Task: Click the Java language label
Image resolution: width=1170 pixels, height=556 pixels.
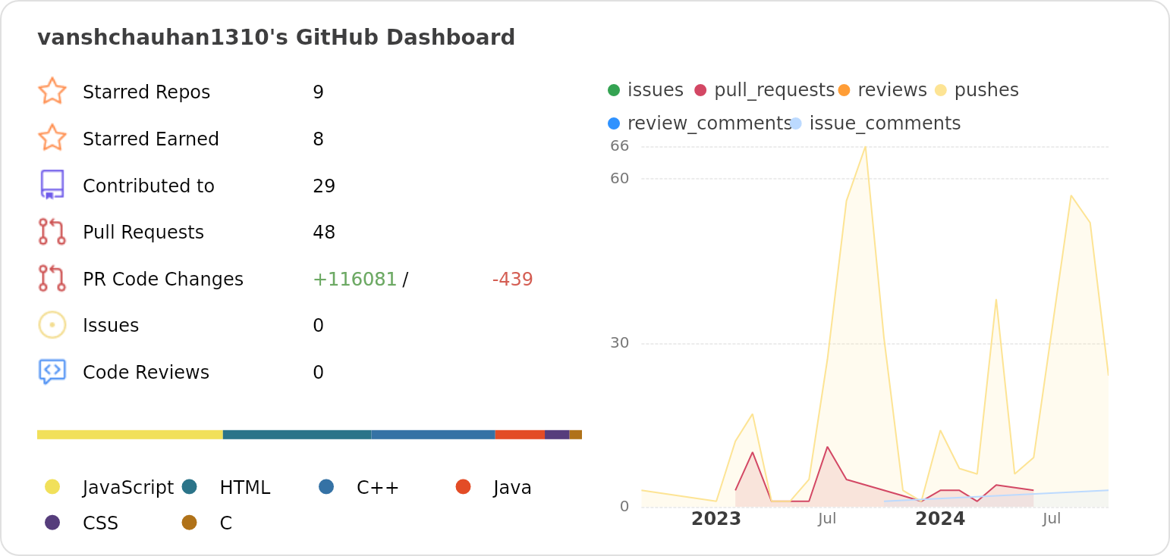Action: [x=512, y=488]
